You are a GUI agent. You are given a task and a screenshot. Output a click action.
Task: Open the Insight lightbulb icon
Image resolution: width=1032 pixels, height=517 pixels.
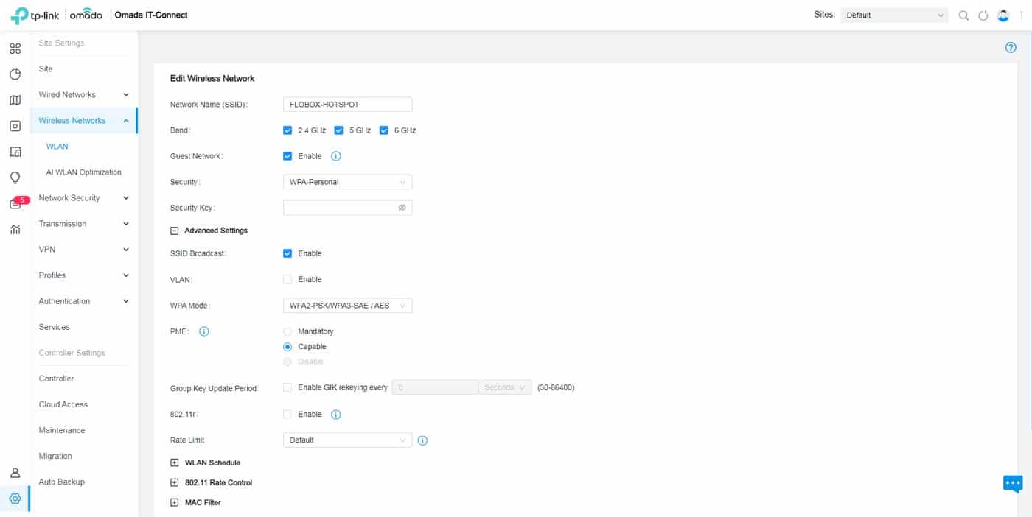coord(15,177)
